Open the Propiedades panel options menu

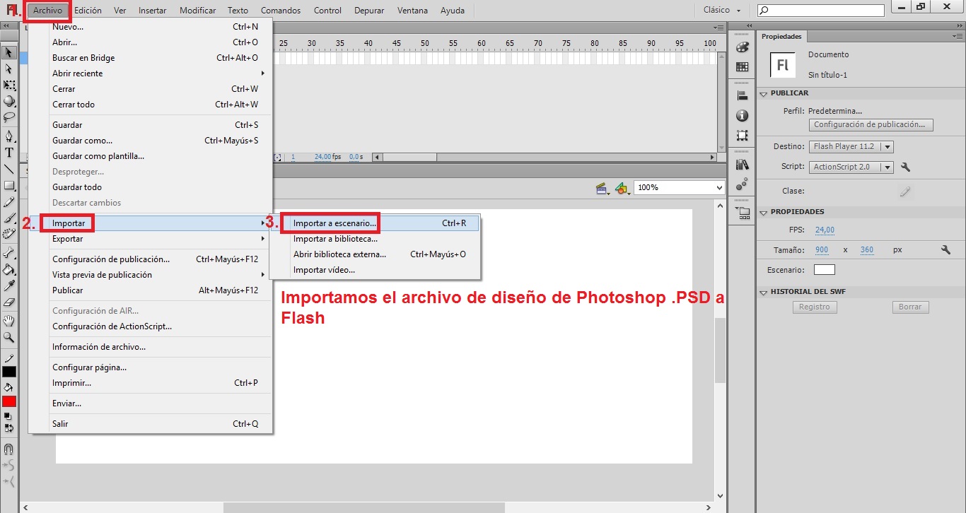[x=956, y=37]
